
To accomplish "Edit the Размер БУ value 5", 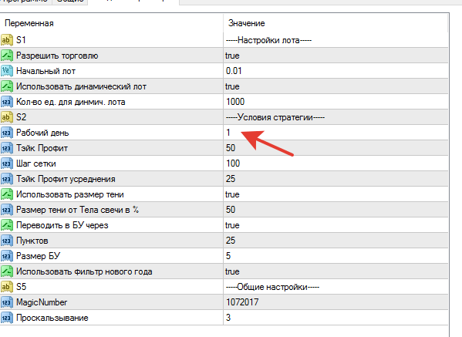I will pos(228,256).
